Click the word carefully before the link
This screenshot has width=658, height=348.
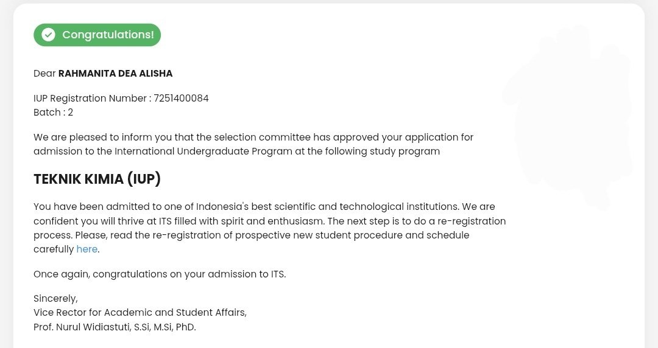[54, 249]
